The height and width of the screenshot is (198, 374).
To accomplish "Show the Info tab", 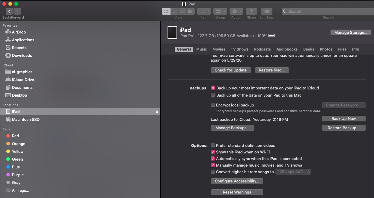I will (x=356, y=49).
